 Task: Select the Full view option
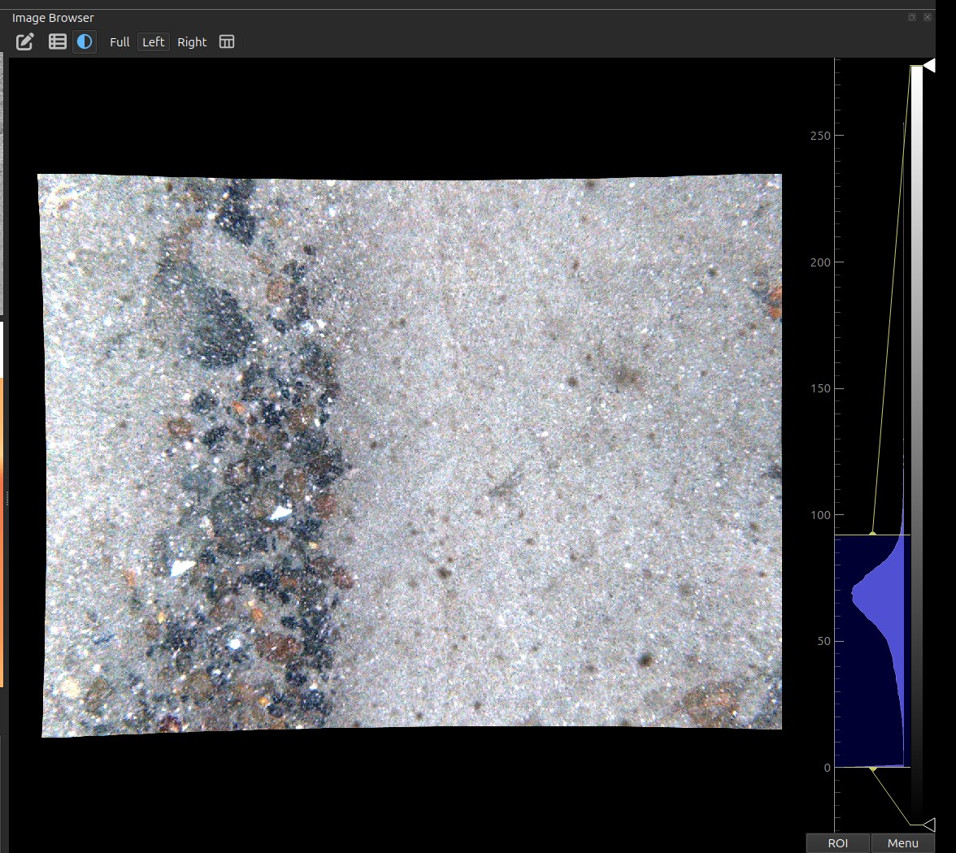pos(119,42)
